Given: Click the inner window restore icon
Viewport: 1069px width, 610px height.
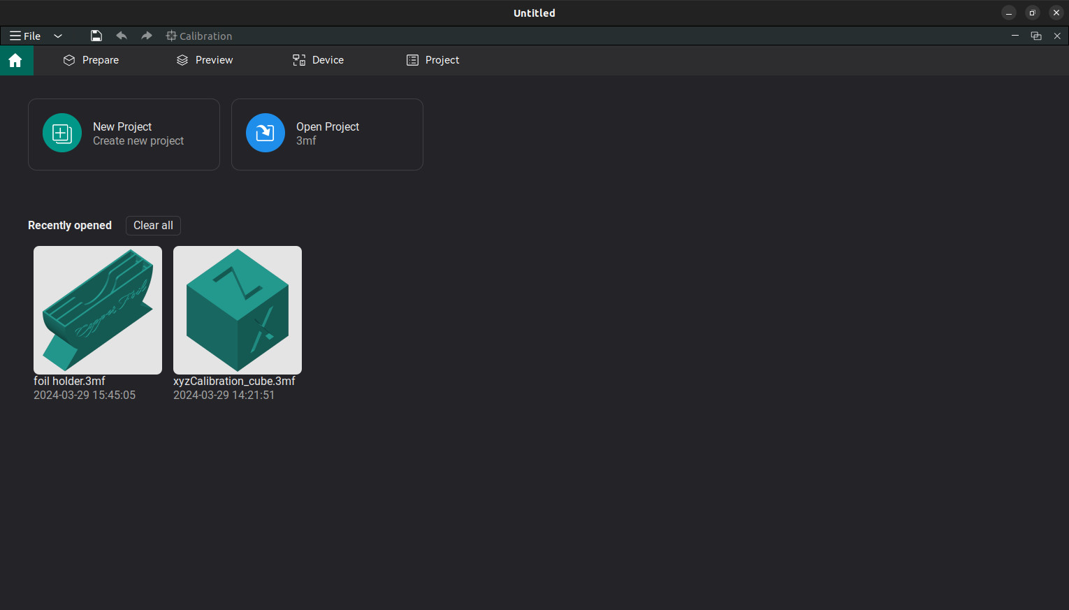Looking at the screenshot, I should point(1036,36).
